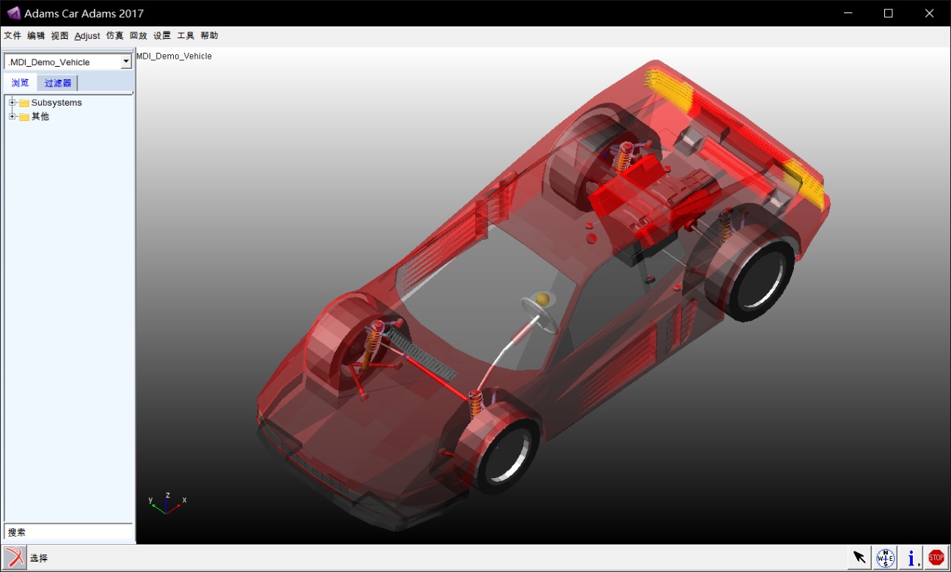Click the XYZ axis triad in viewport

[x=167, y=502]
